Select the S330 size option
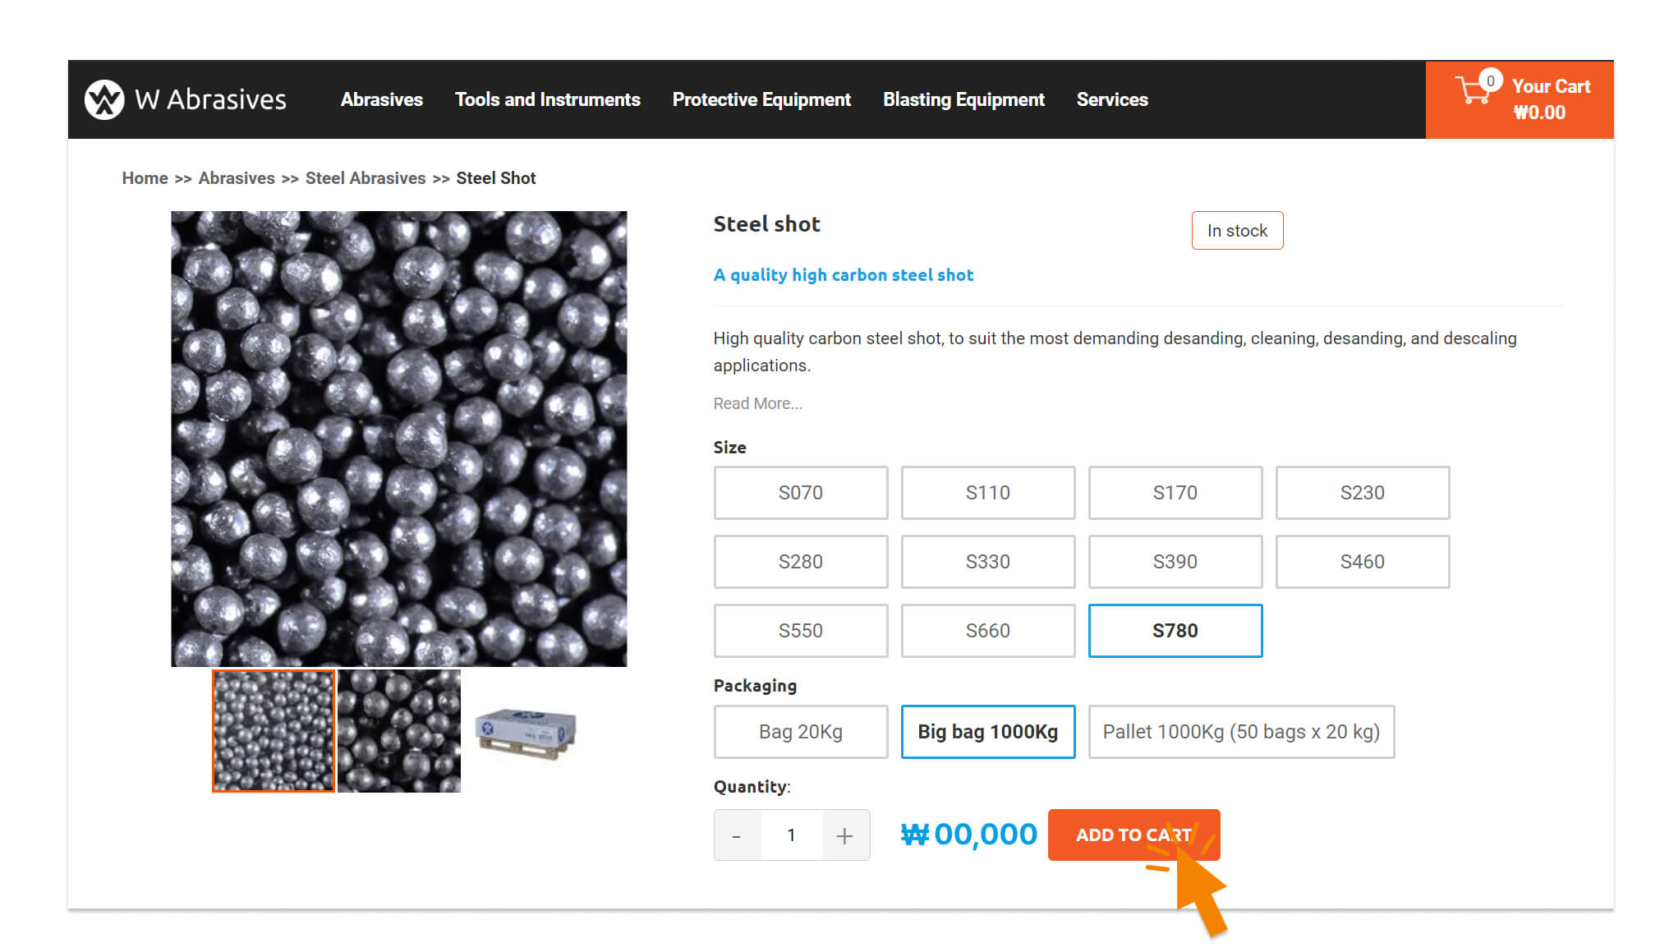 click(x=987, y=562)
